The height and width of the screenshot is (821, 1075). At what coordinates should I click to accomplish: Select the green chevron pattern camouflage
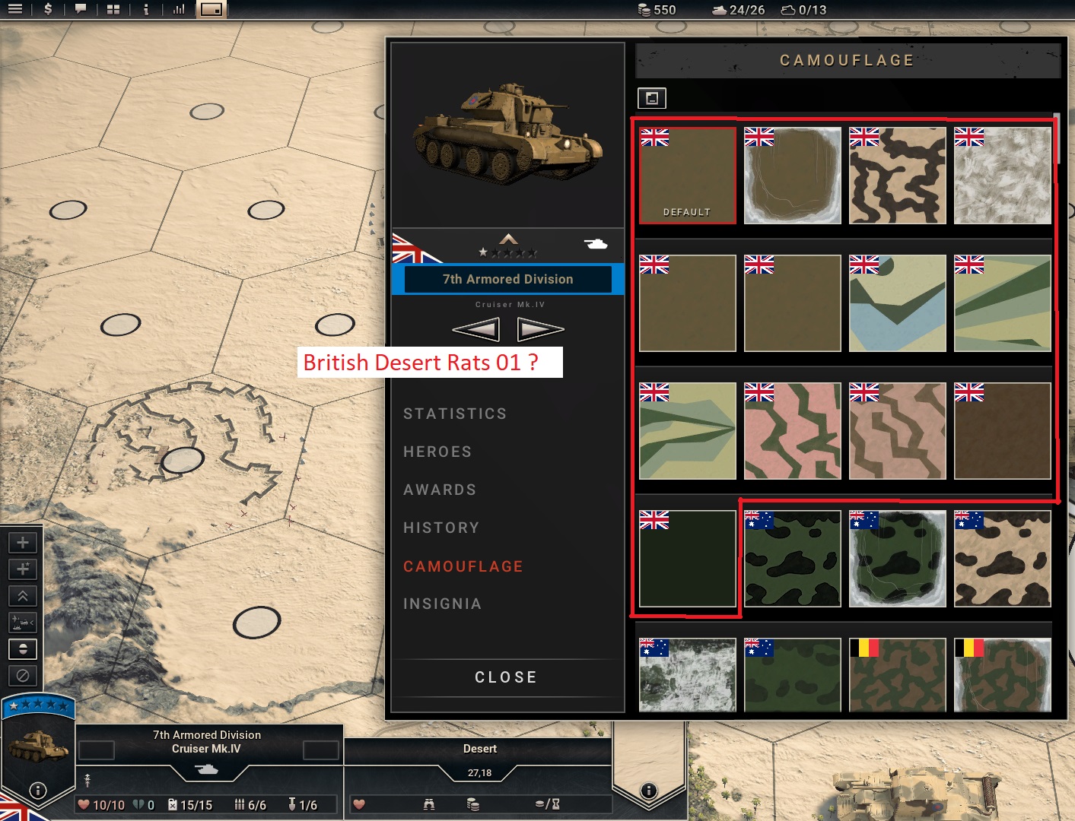pyautogui.click(x=688, y=431)
